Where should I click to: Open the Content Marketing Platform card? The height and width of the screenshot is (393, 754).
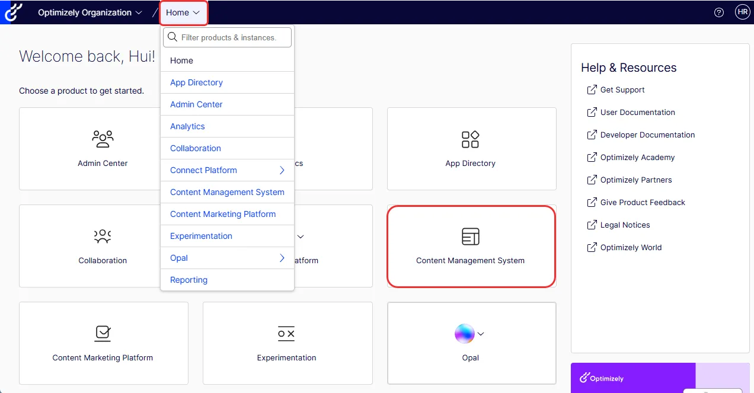coord(103,343)
